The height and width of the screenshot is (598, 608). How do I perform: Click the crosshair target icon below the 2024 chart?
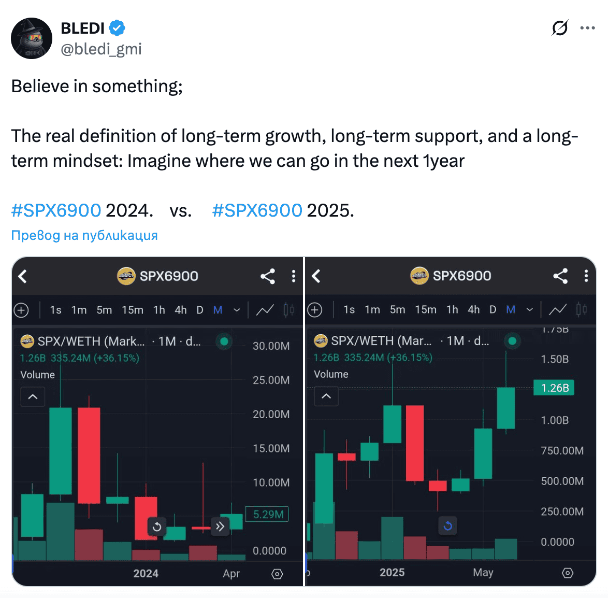277,574
